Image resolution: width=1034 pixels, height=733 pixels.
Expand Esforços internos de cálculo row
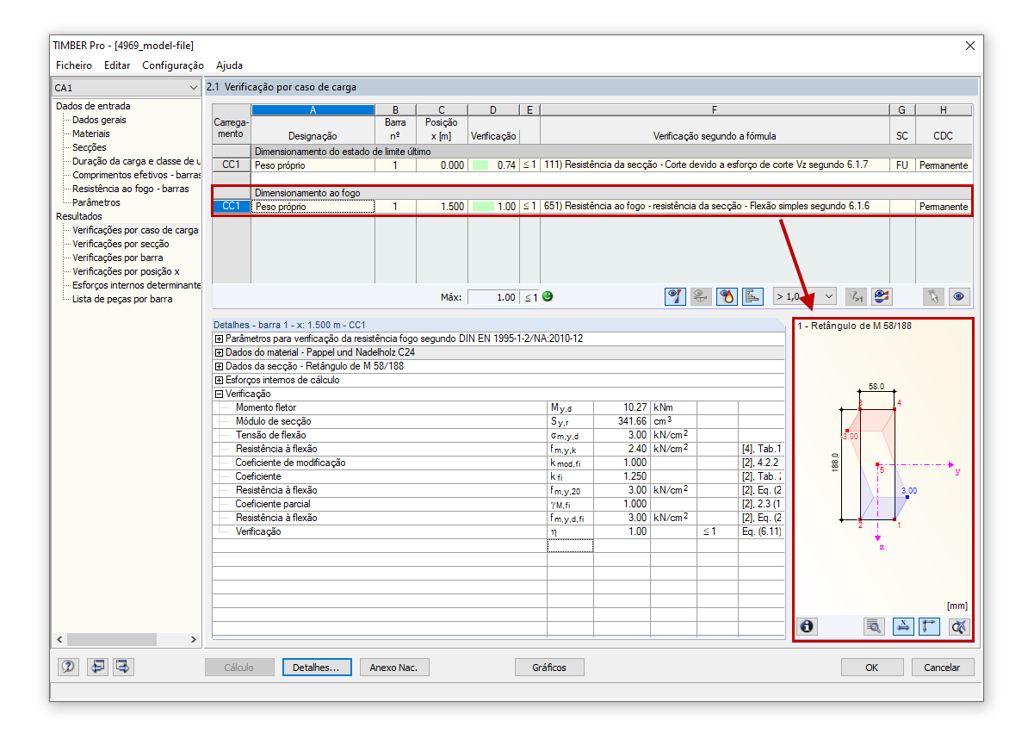(x=219, y=380)
